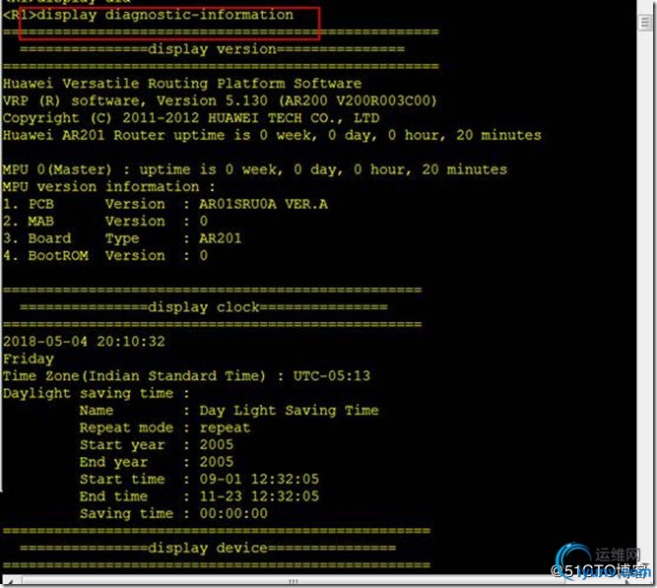Click the "Repeat mode : repeat" row
Image resolution: width=657 pixels, height=588 pixels.
tap(165, 427)
